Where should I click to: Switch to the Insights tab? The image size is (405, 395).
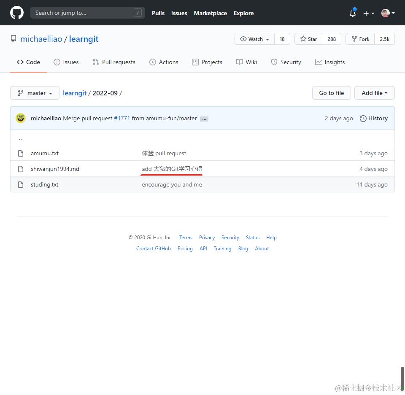(x=330, y=62)
